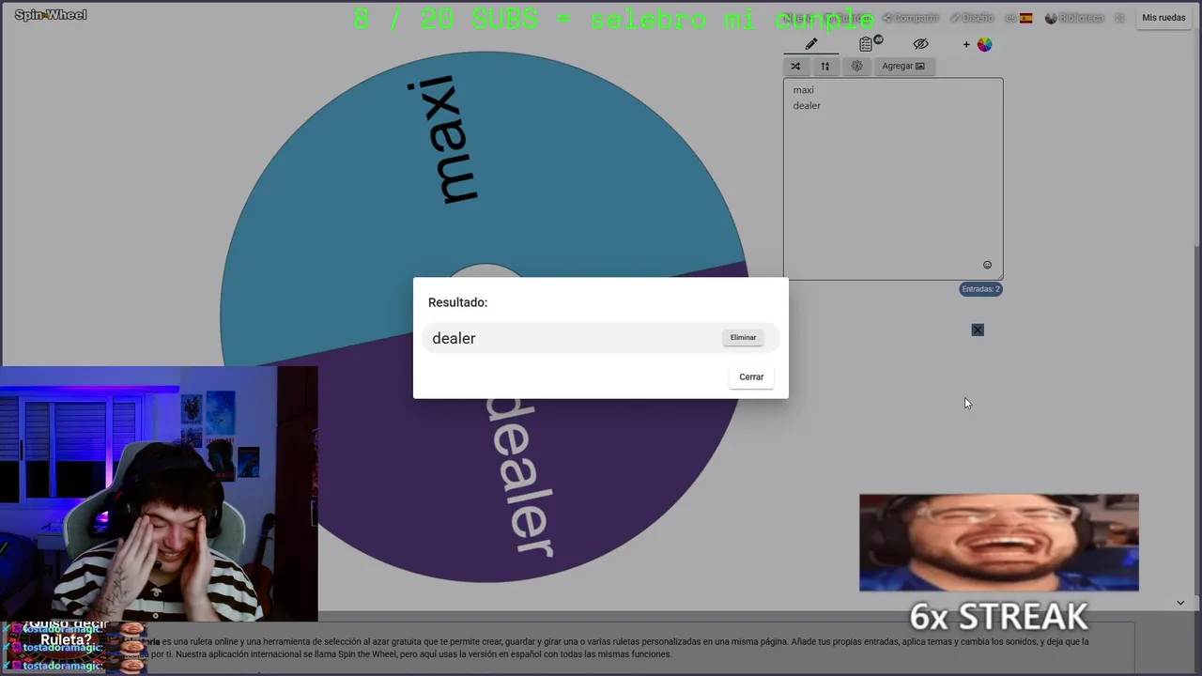1202x676 pixels.
Task: Open the results clipboard tab
Action: pos(867,44)
